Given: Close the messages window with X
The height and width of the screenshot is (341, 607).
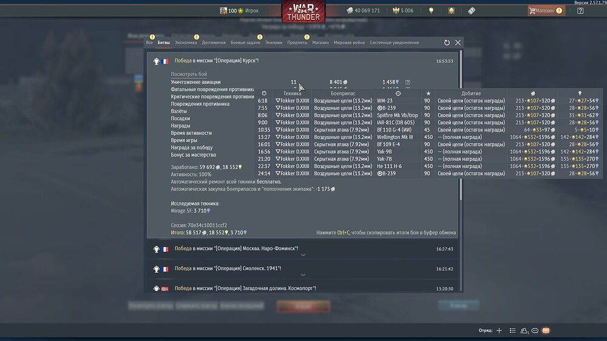Looking at the screenshot, I should [458, 42].
